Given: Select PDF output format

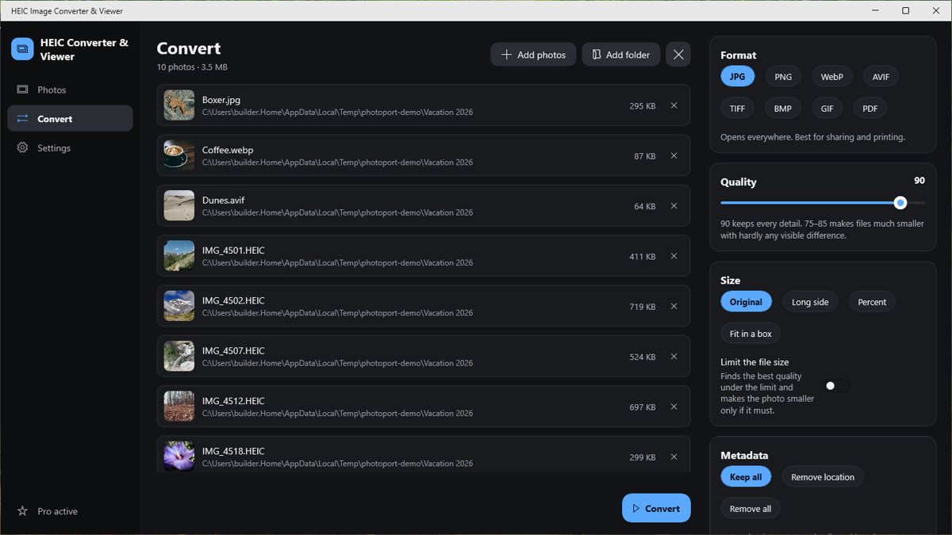Looking at the screenshot, I should tap(870, 109).
